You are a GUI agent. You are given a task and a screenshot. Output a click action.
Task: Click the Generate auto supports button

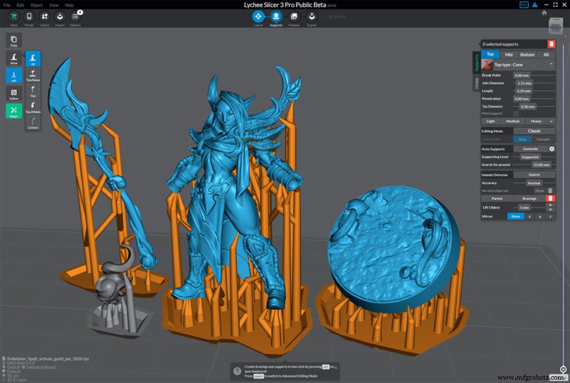(531, 149)
